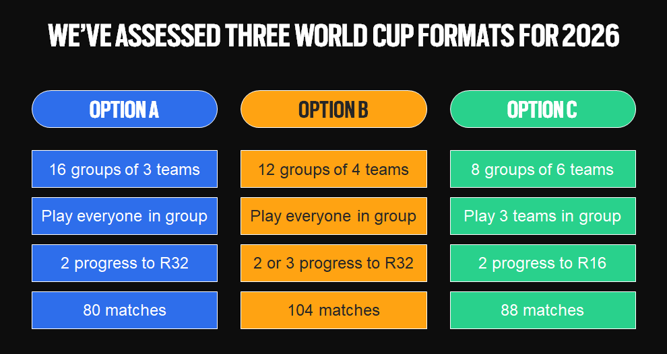
Task: Click the "2 progress to R32" blue box
Action: [125, 263]
